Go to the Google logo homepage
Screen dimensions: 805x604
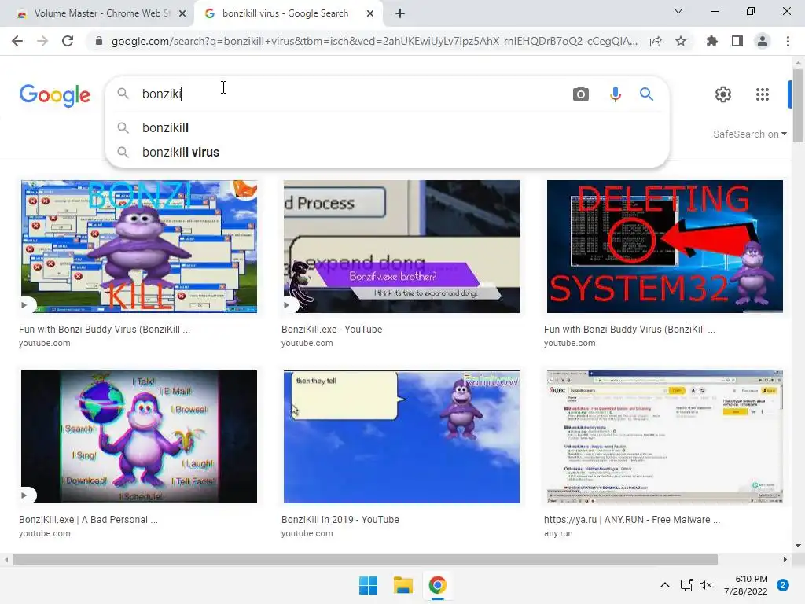[55, 95]
